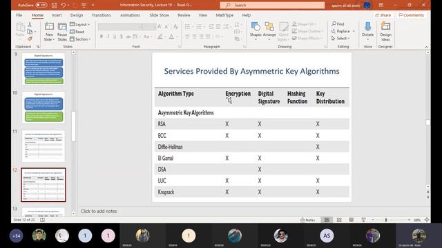This screenshot has height=248, width=442.
Task: Toggle the Notes button in status bar
Action: (x=307, y=220)
